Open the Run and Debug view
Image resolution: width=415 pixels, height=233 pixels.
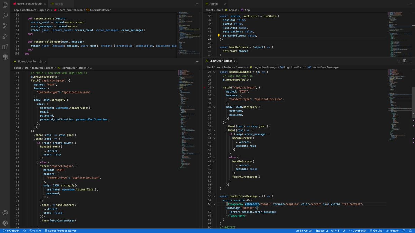pyautogui.click(x=5, y=36)
